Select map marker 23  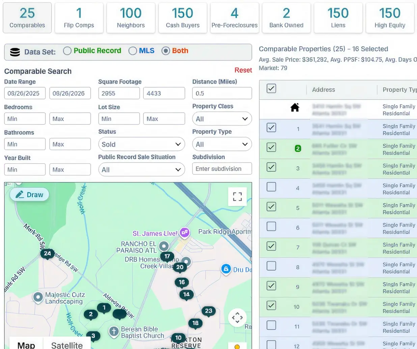pyautogui.click(x=208, y=311)
